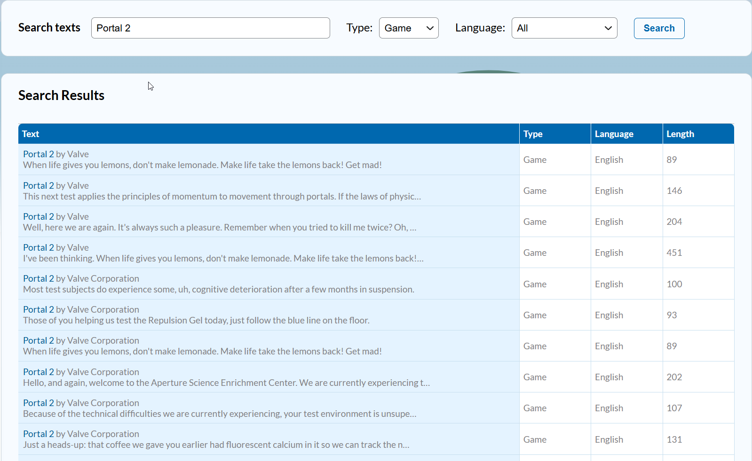Click the Search button

click(658, 28)
